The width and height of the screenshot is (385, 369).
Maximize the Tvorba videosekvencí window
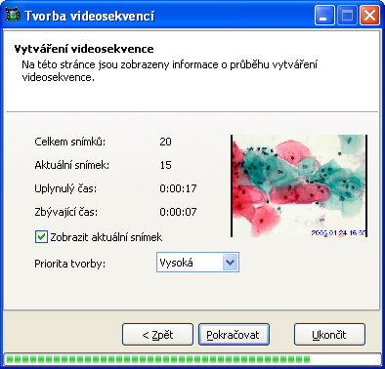tap(347, 16)
